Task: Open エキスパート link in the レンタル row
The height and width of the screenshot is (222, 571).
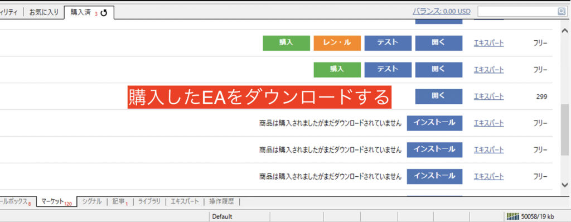Action: pos(488,43)
